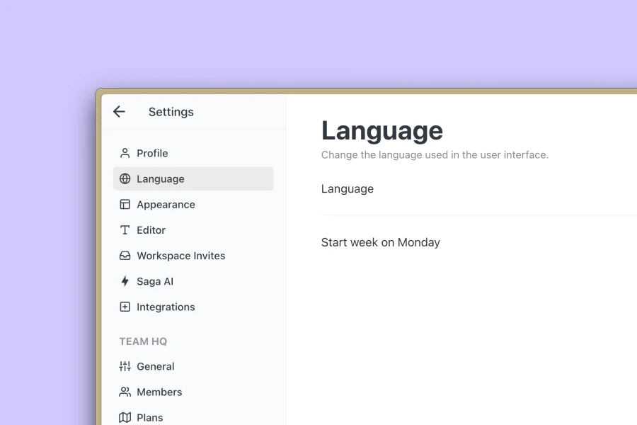Viewport: 637px width, 425px height.
Task: Click the Start week on Monday label
Action: (381, 242)
